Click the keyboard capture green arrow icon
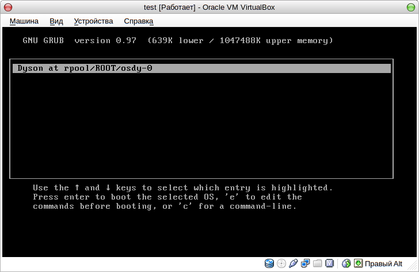The image size is (419, 272). point(358,263)
